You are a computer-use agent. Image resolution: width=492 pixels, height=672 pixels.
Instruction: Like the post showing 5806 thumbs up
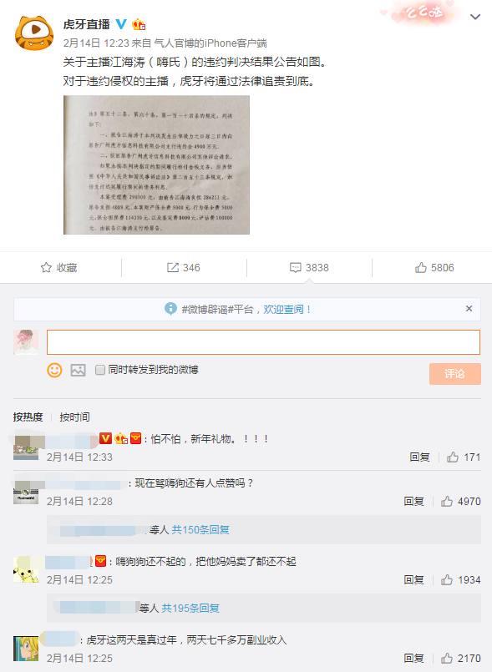(434, 268)
